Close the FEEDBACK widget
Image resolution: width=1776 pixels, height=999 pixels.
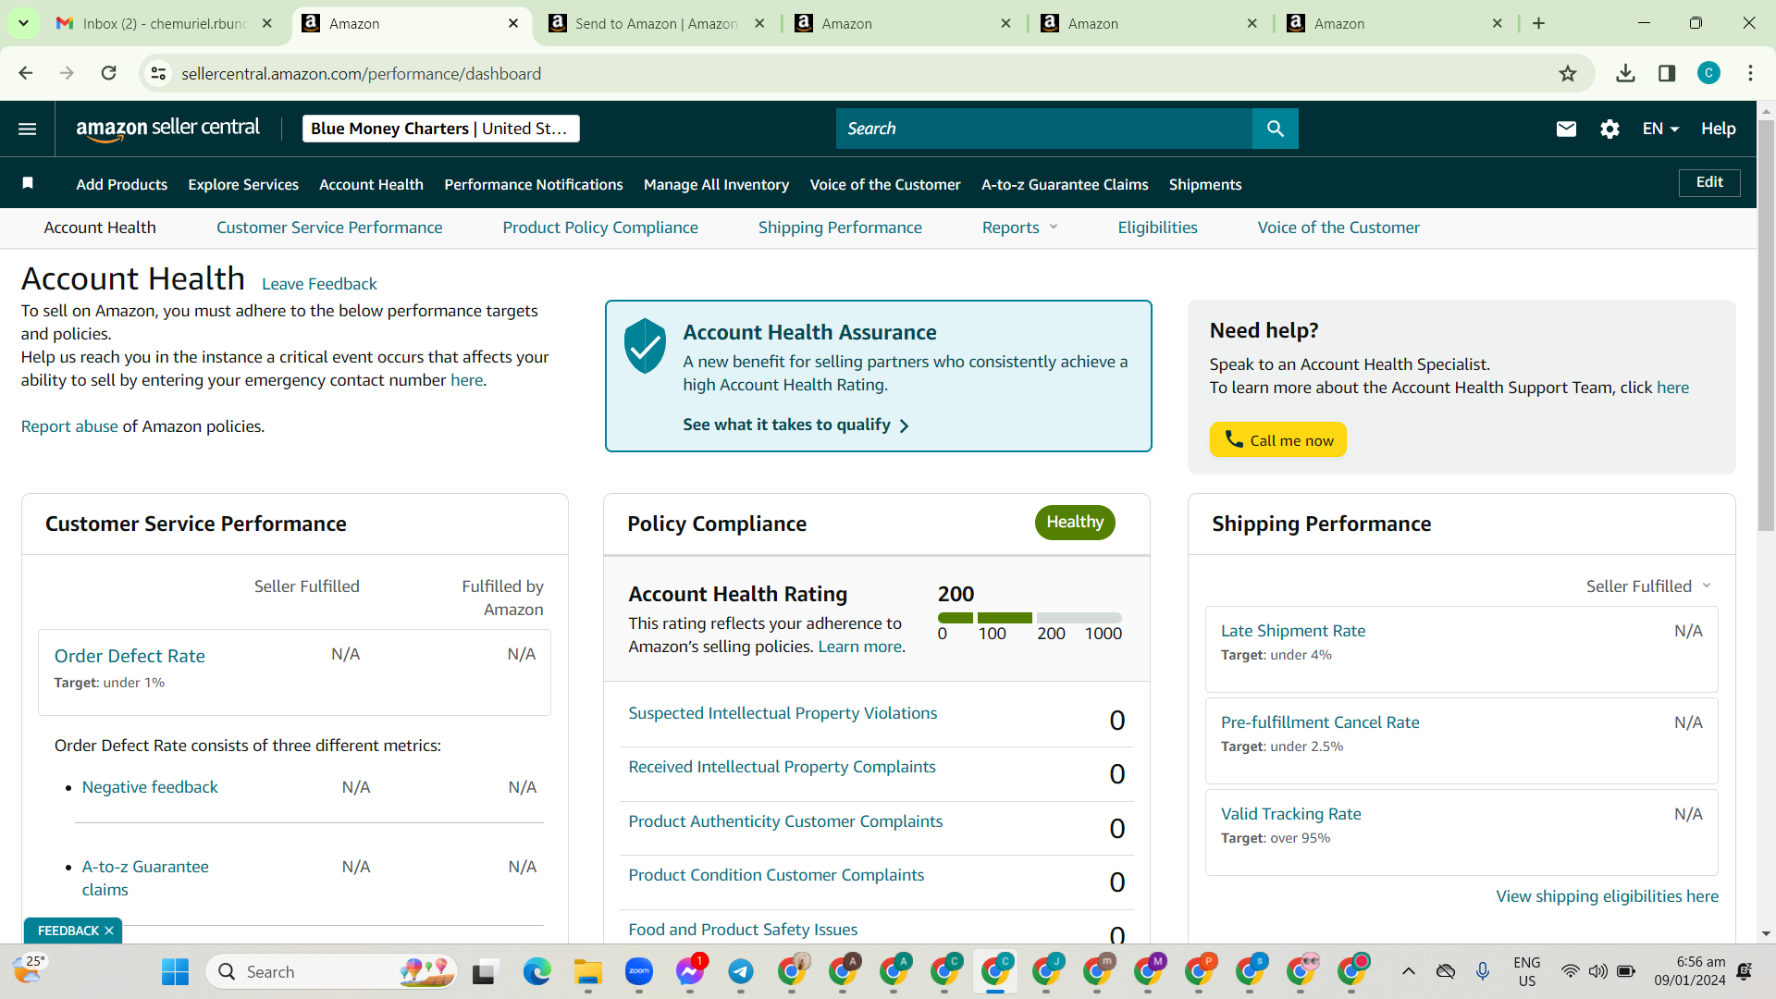pos(109,931)
